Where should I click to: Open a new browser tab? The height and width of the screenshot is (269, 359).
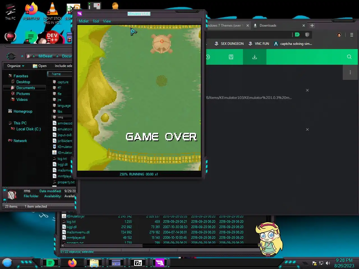pyautogui.click(x=312, y=25)
